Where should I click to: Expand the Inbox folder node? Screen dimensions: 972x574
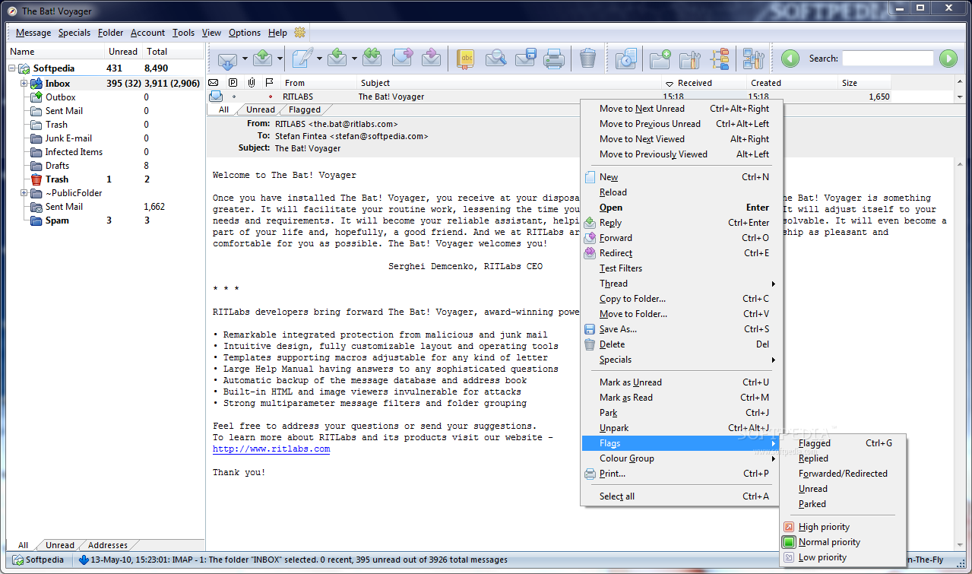coord(24,84)
